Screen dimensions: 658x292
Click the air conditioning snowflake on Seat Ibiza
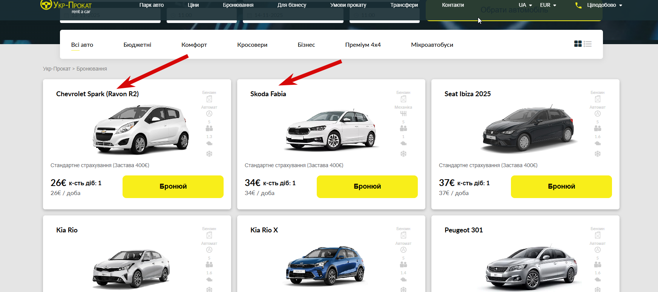coord(598,154)
